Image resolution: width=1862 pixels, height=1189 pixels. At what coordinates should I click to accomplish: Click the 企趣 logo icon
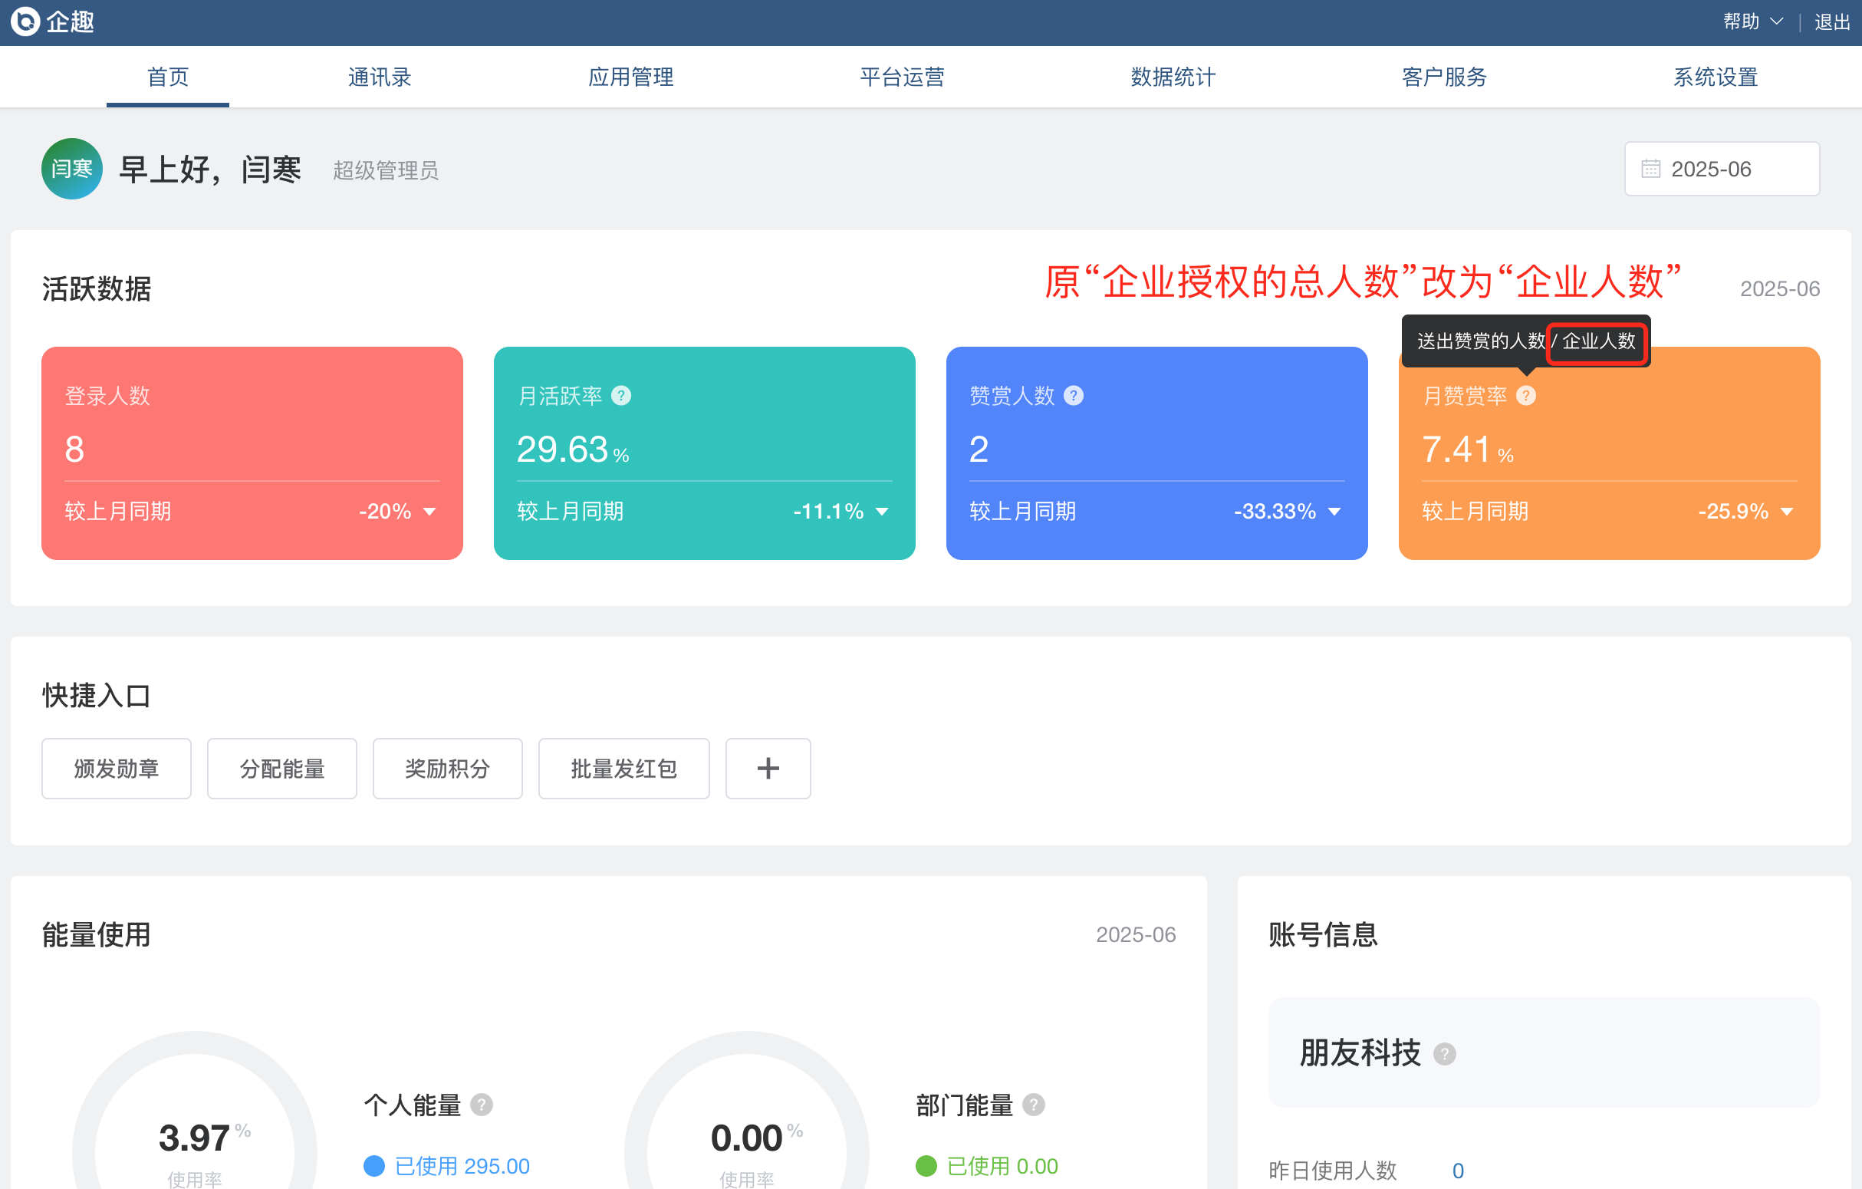[25, 21]
